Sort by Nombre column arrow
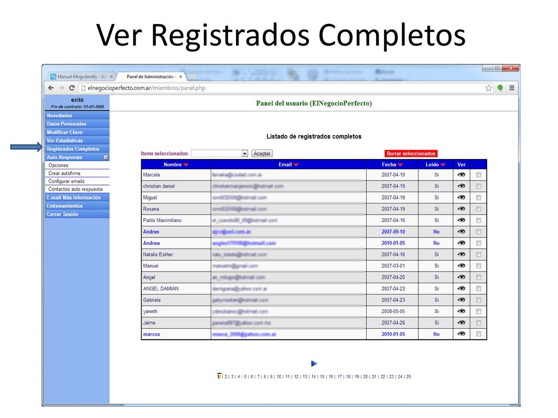The image size is (558, 418). (186, 164)
